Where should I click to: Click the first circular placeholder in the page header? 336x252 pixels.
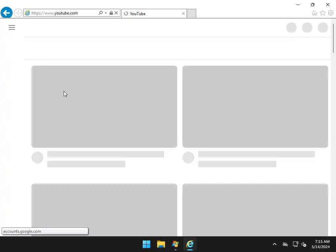[291, 28]
